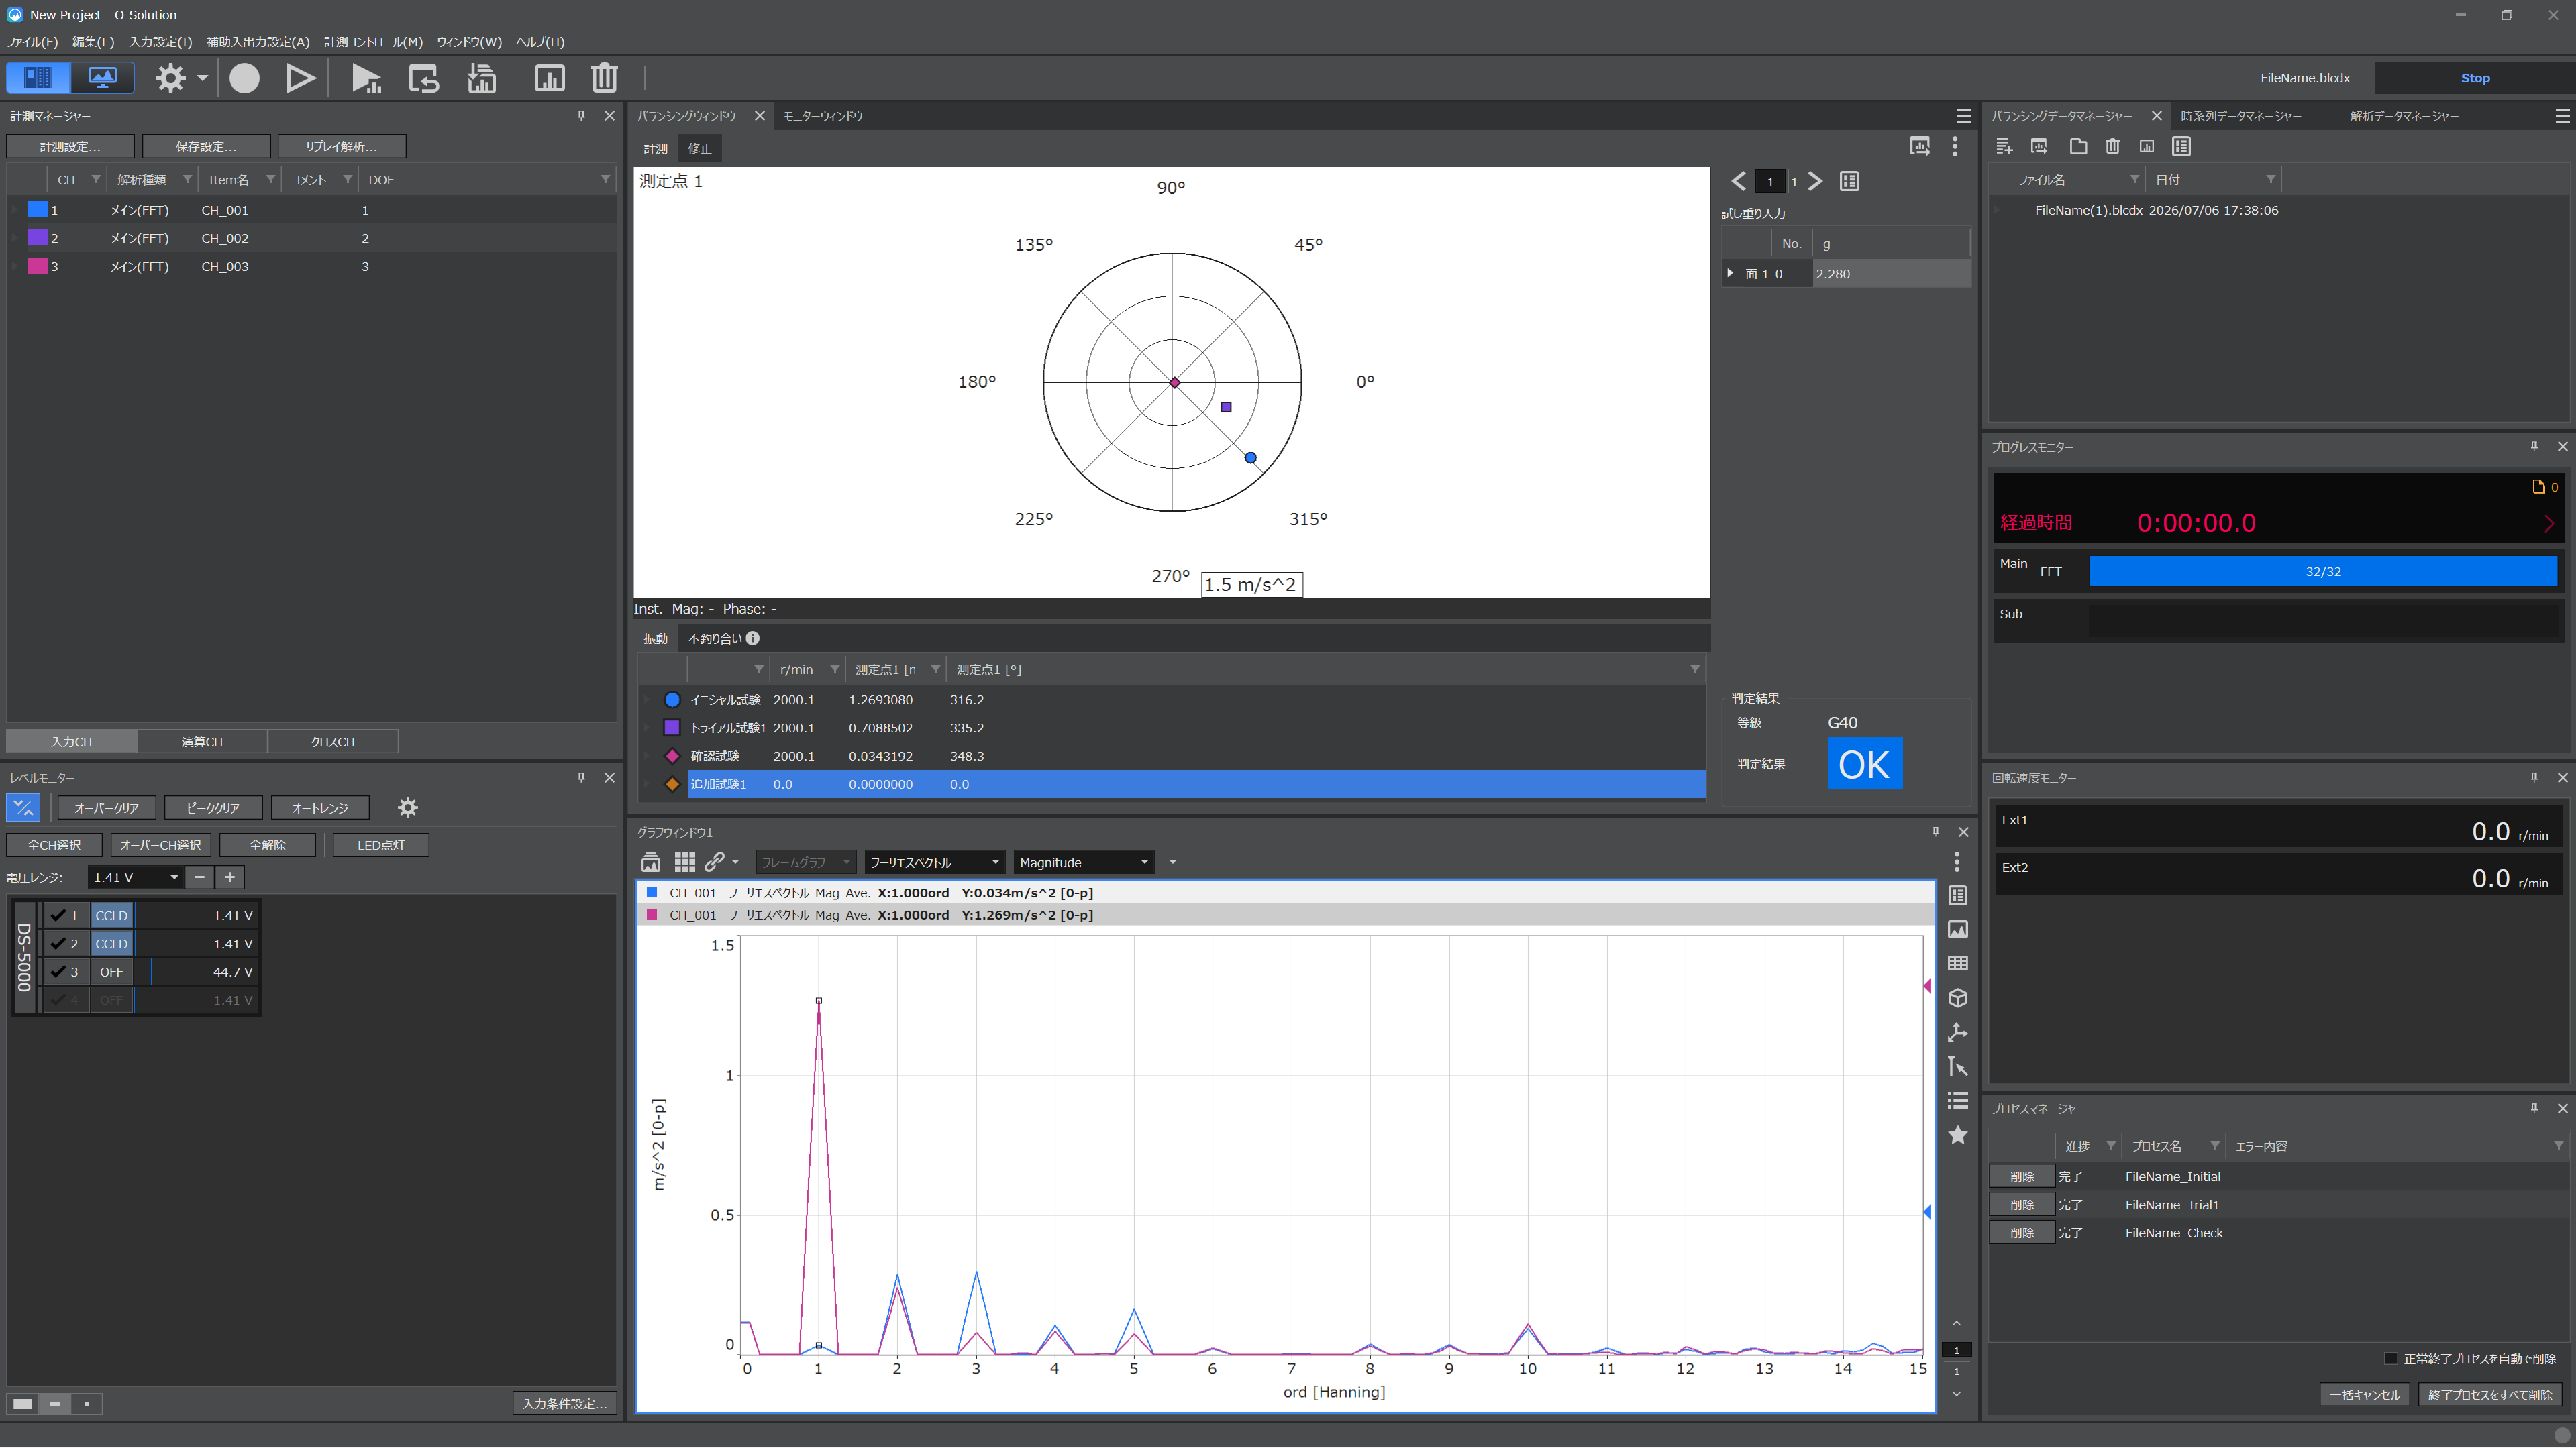2576x1448 pixels.
Task: Click the link chain icon in graph window
Action: click(x=714, y=861)
